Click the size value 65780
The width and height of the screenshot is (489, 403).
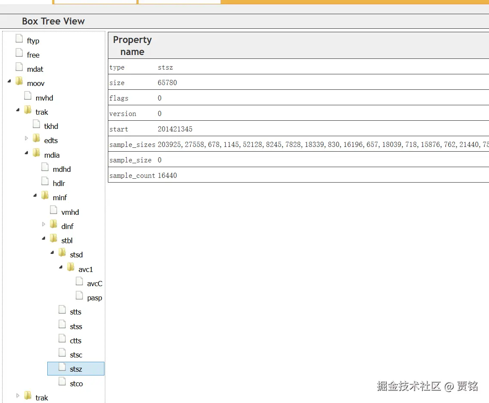point(167,82)
